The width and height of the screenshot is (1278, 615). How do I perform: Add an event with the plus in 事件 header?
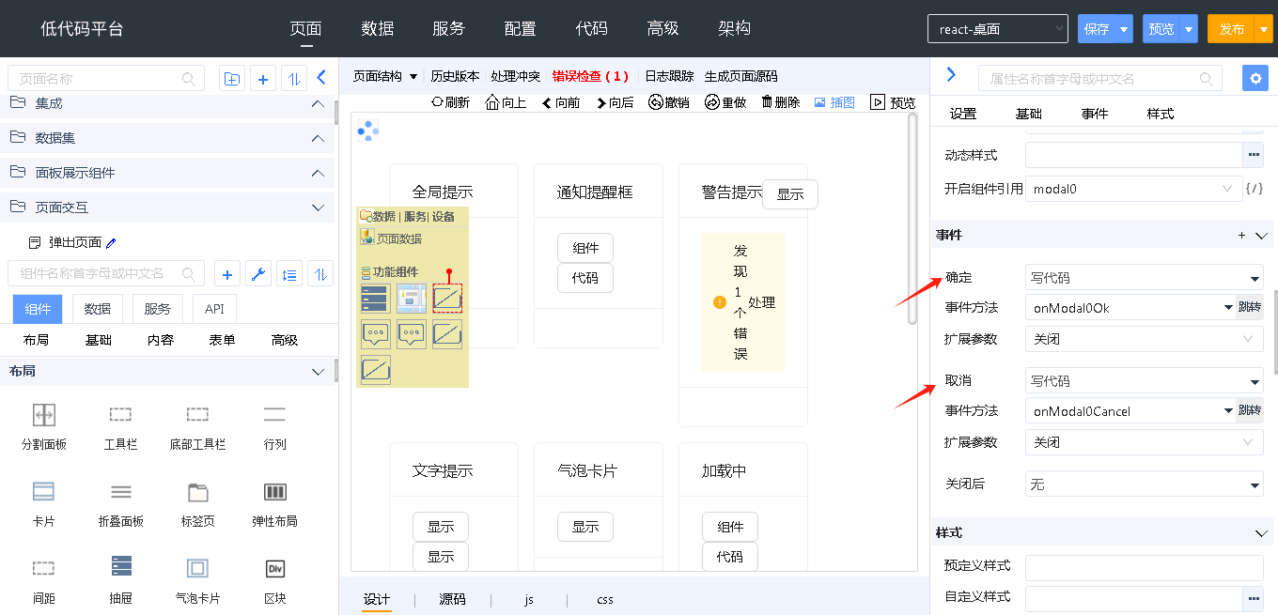click(x=1241, y=236)
